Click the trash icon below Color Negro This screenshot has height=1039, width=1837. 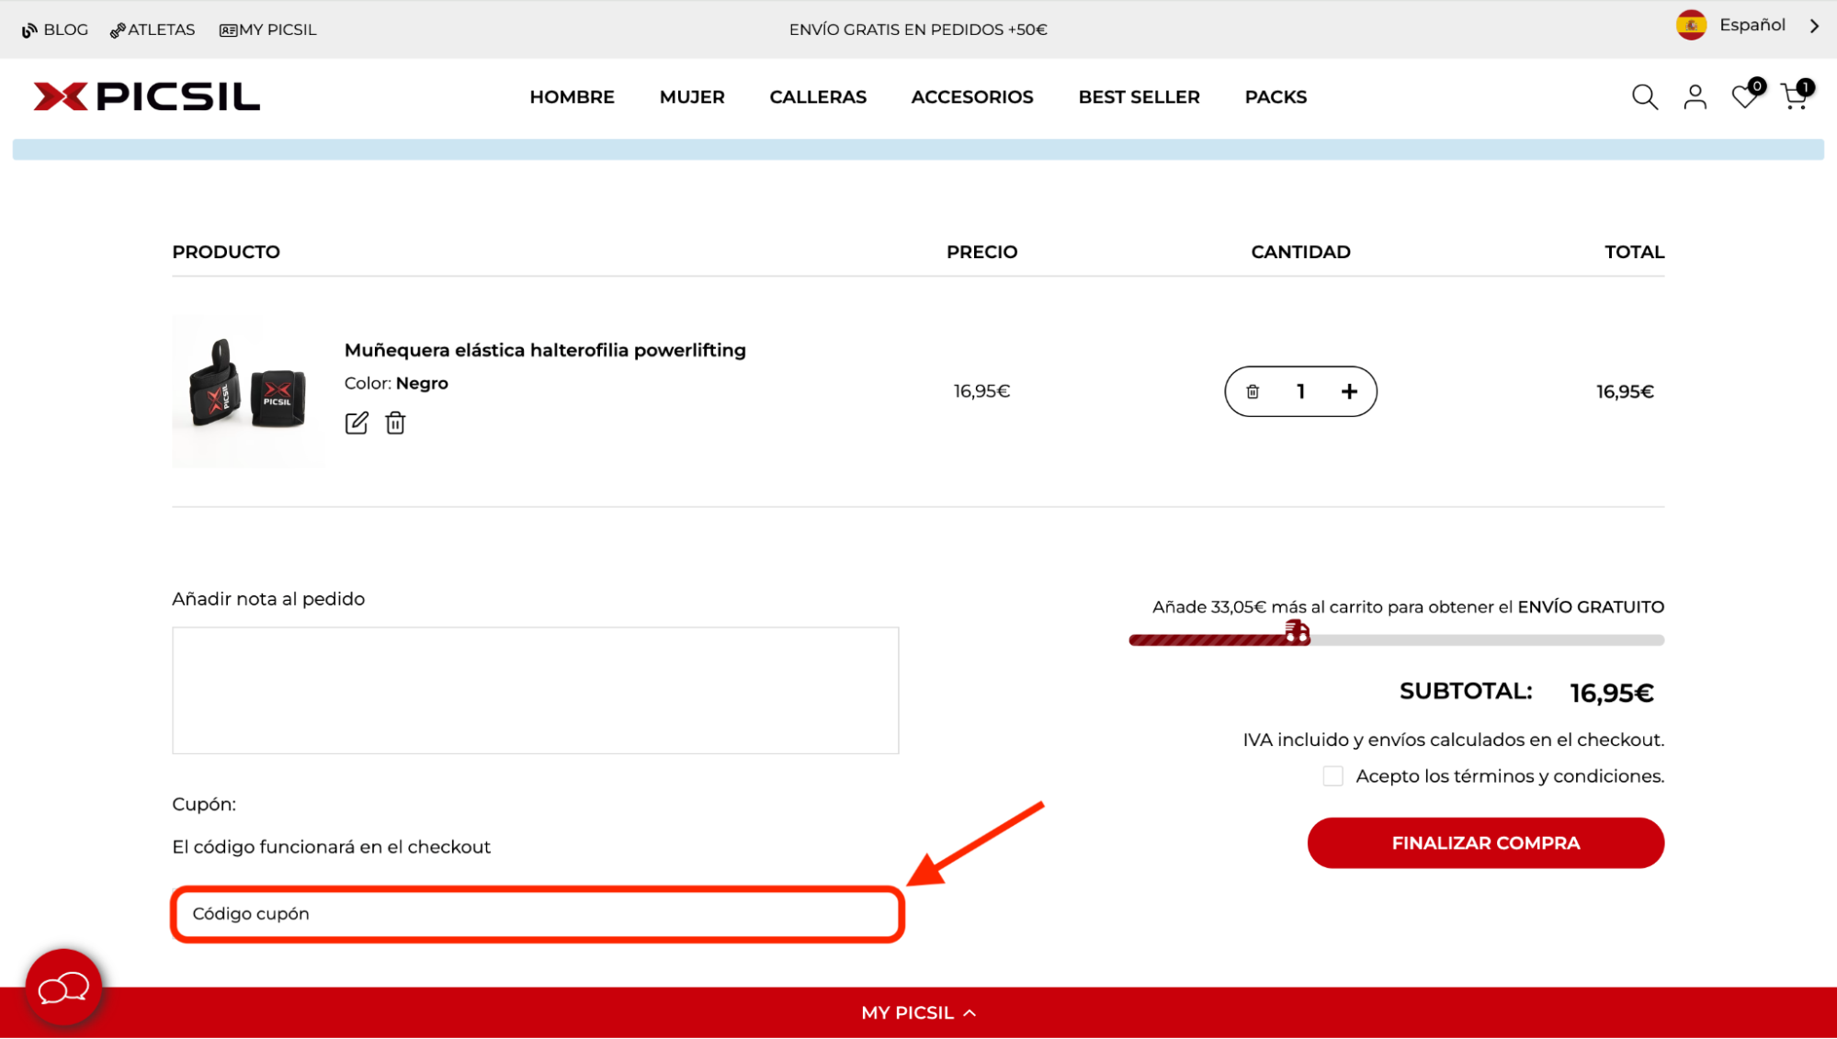(395, 423)
